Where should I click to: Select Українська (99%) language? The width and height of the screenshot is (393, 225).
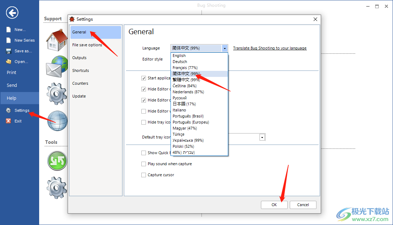[199, 140]
